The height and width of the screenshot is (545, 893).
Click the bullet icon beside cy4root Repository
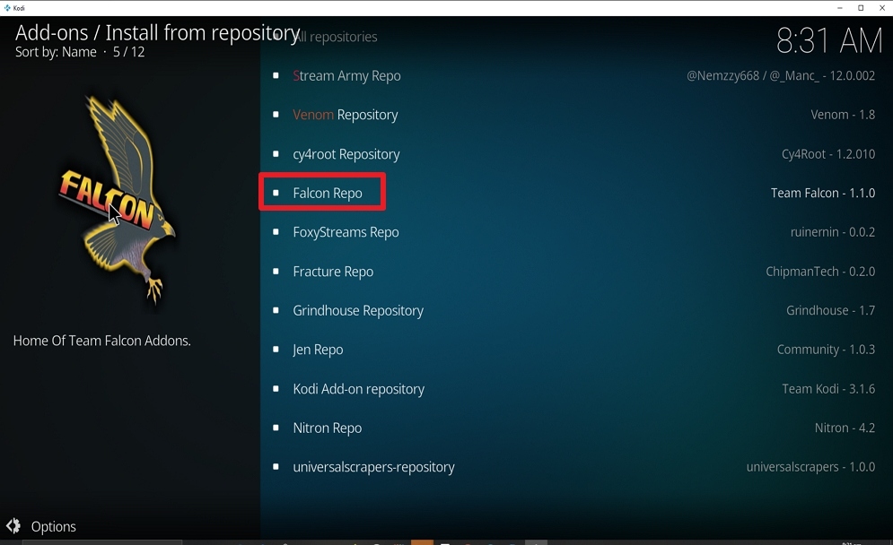(x=276, y=154)
